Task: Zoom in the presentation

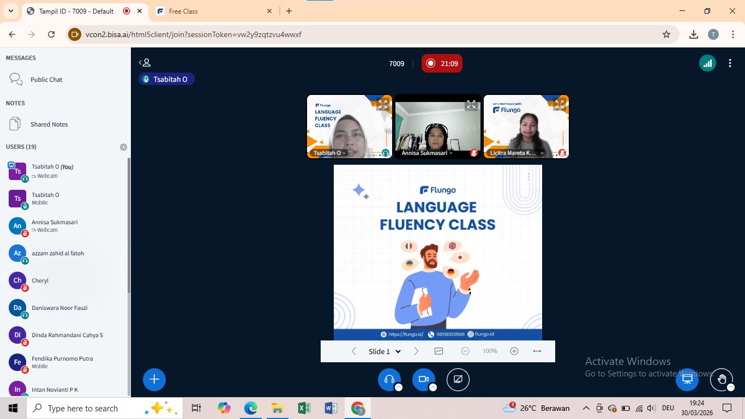Action: (514, 351)
